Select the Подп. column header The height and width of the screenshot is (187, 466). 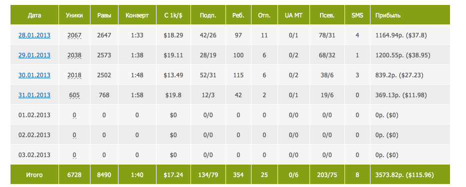point(208,15)
